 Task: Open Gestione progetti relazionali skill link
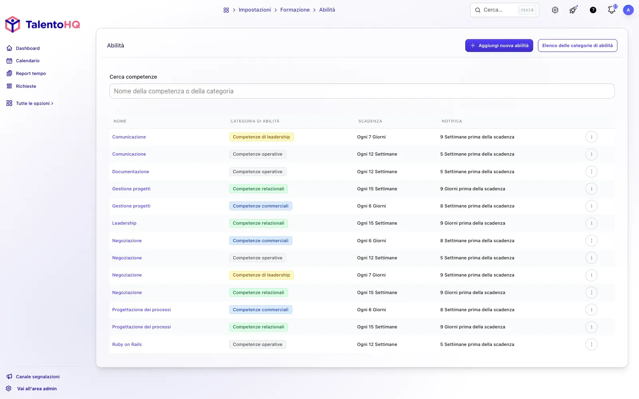tap(131, 189)
